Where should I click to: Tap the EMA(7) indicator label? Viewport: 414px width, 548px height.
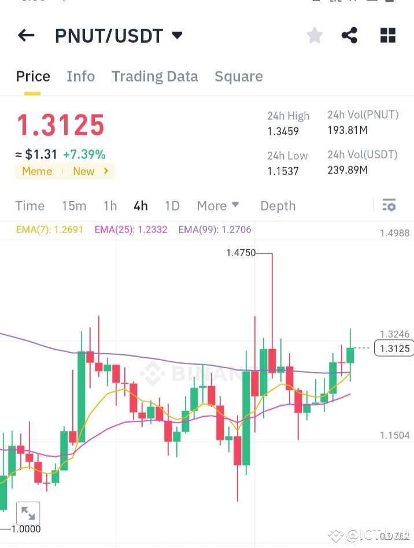coord(49,229)
